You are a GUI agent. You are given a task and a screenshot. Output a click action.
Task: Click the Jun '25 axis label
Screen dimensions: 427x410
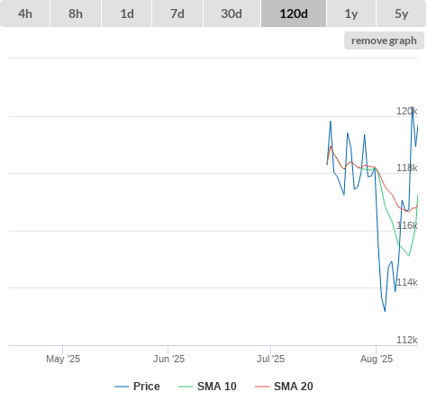tap(168, 359)
